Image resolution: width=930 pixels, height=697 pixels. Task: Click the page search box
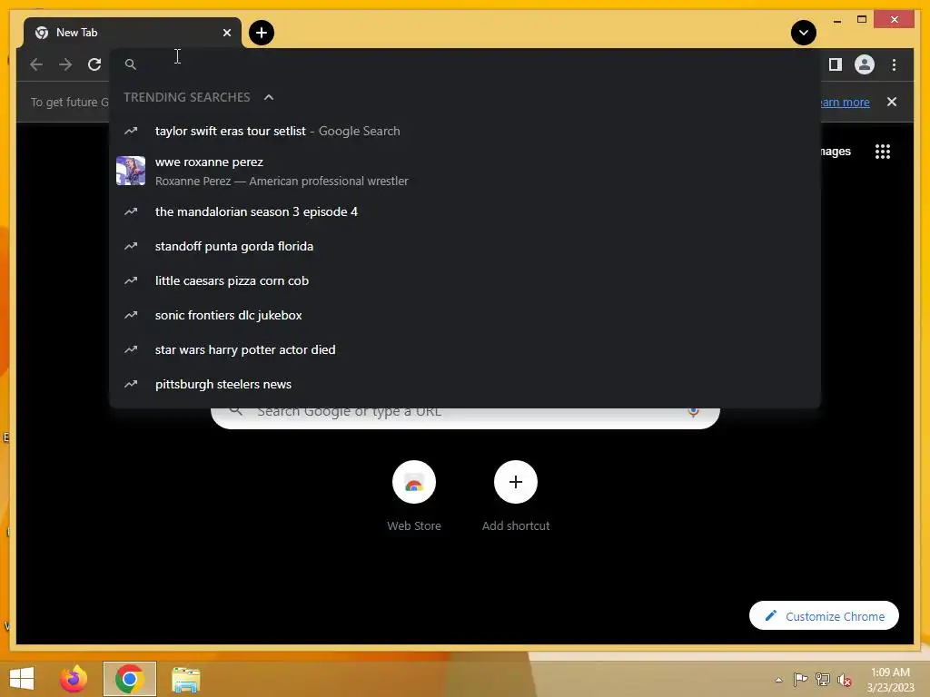(x=465, y=417)
